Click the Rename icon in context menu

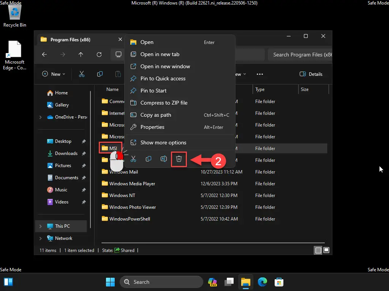coord(164,159)
